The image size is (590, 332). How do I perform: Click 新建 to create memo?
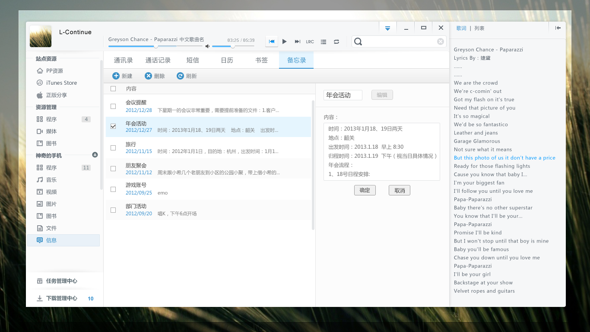coord(122,76)
